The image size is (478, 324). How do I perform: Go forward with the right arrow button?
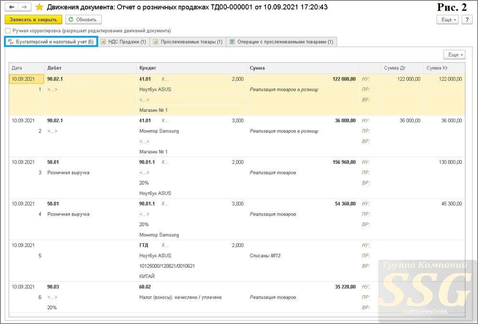pos(25,7)
